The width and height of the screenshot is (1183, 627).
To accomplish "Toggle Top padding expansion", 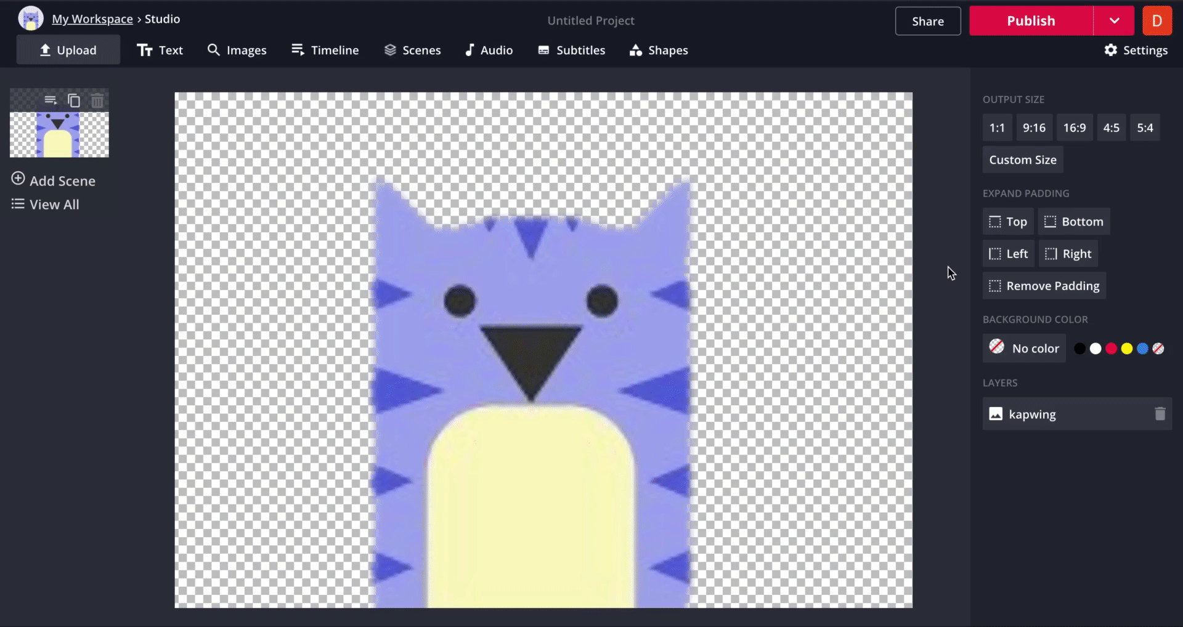I will 1008,222.
